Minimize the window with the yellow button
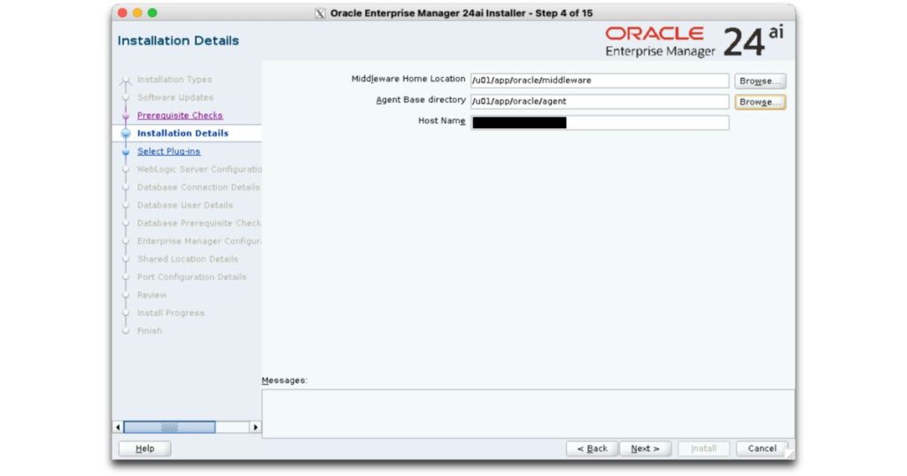Image resolution: width=907 pixels, height=476 pixels. coord(137,12)
